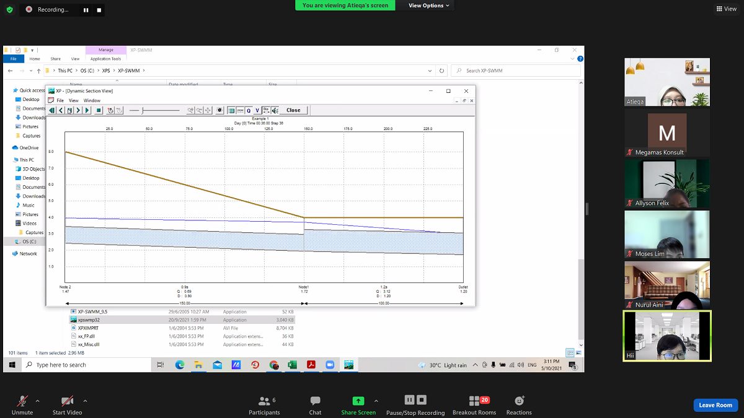Click the Close button in XP toolbar

(x=293, y=110)
